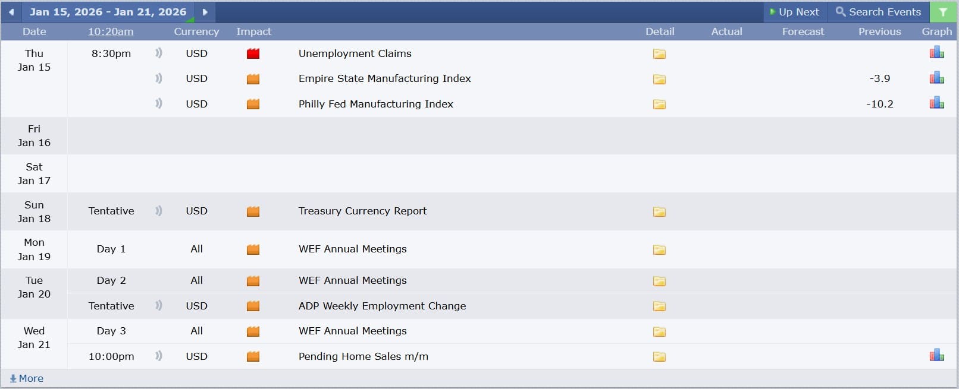Click Mon Jan 19 date cell
The image size is (959, 389).
[34, 249]
